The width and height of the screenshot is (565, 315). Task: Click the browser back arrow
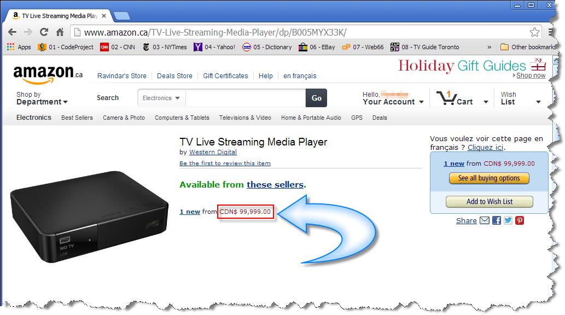point(12,32)
